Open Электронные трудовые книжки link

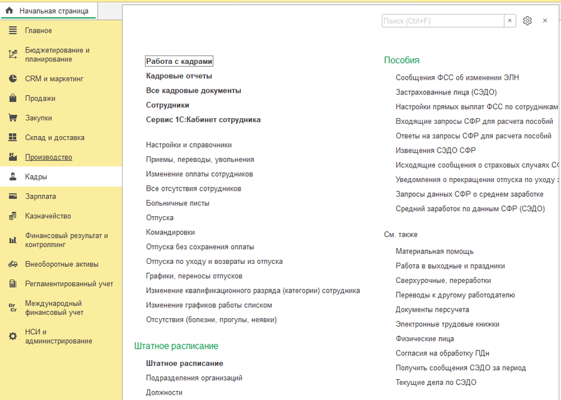[x=448, y=324]
